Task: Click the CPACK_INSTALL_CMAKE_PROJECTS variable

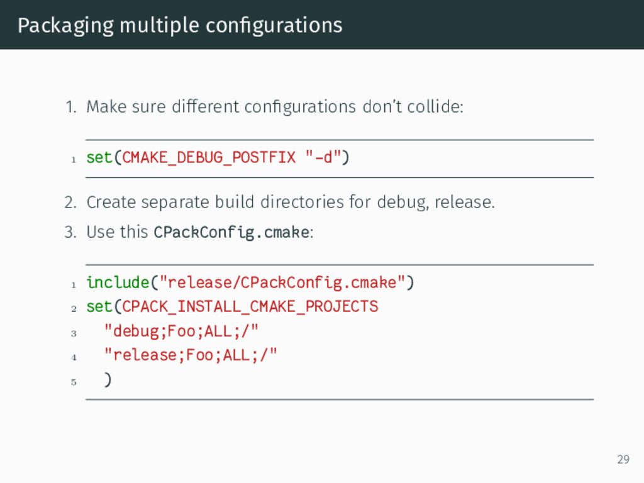Action: [x=250, y=307]
